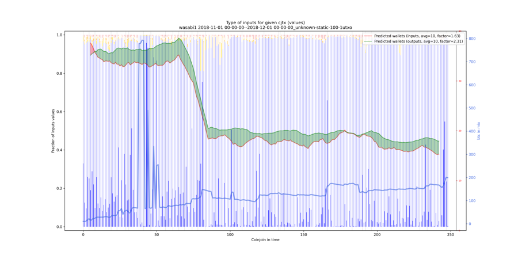Click left y-axis tick label '1.0'

59,35
